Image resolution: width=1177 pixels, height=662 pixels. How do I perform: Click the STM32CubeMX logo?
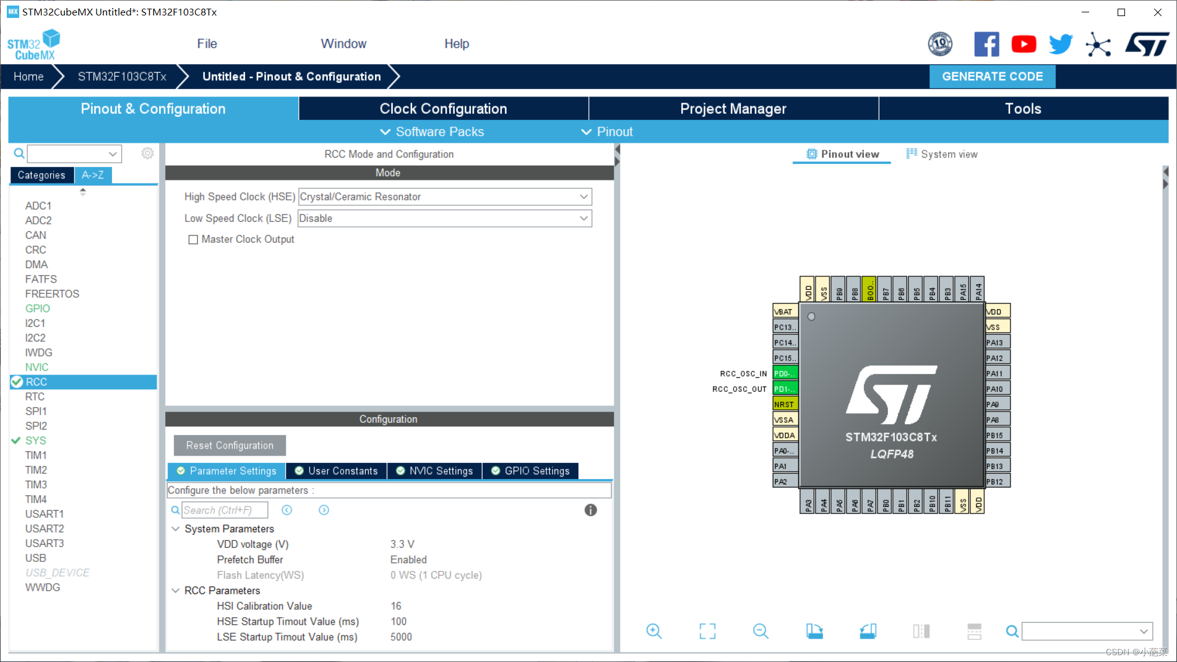(34, 45)
